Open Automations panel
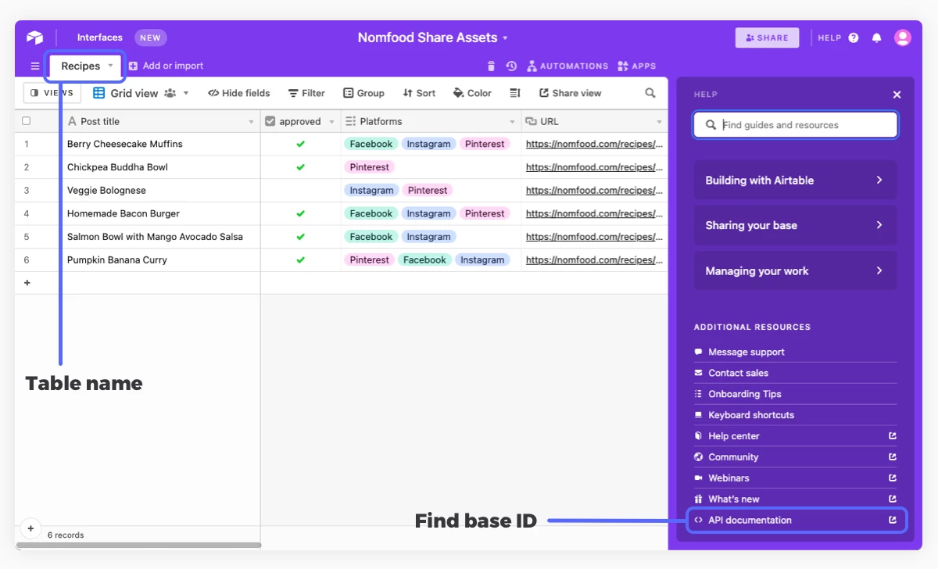The image size is (938, 569). (567, 66)
